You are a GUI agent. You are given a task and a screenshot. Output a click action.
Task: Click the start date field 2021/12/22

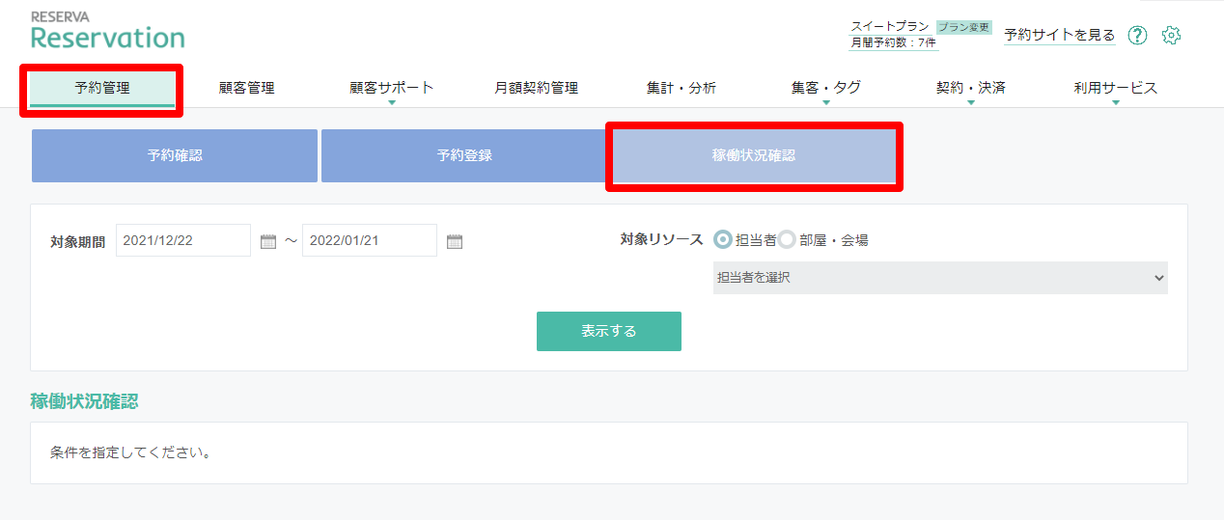pos(183,240)
